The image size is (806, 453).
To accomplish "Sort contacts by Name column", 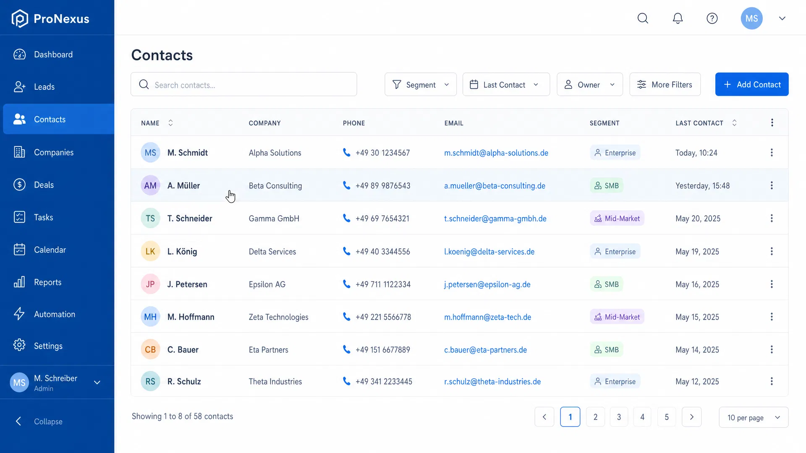I will tap(170, 123).
